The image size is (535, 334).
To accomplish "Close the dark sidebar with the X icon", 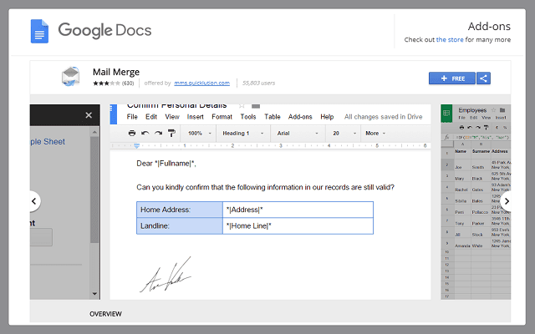I will point(89,115).
